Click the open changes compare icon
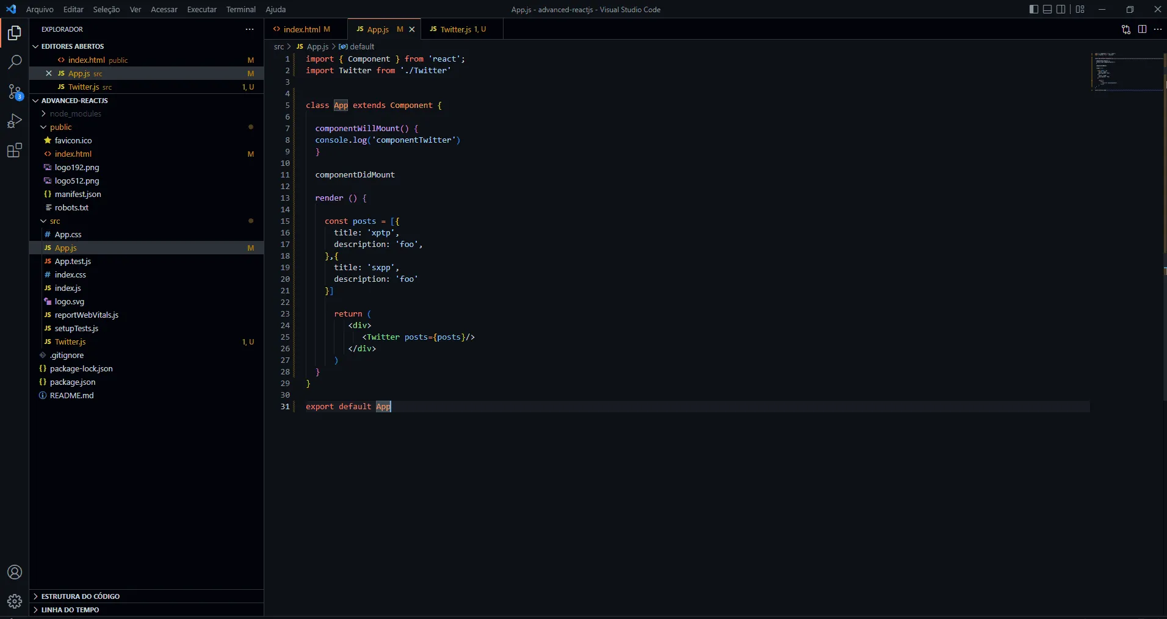Image resolution: width=1167 pixels, height=619 pixels. (1126, 29)
